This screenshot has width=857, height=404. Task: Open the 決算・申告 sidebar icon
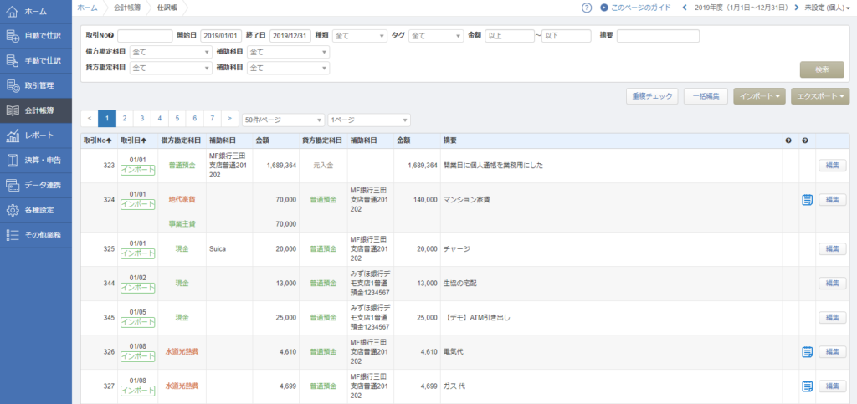pyautogui.click(x=13, y=160)
